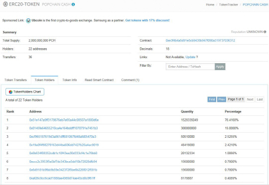
Task: Open rank 1 holder address 0x51e147a9...
Action: (x=64, y=120)
